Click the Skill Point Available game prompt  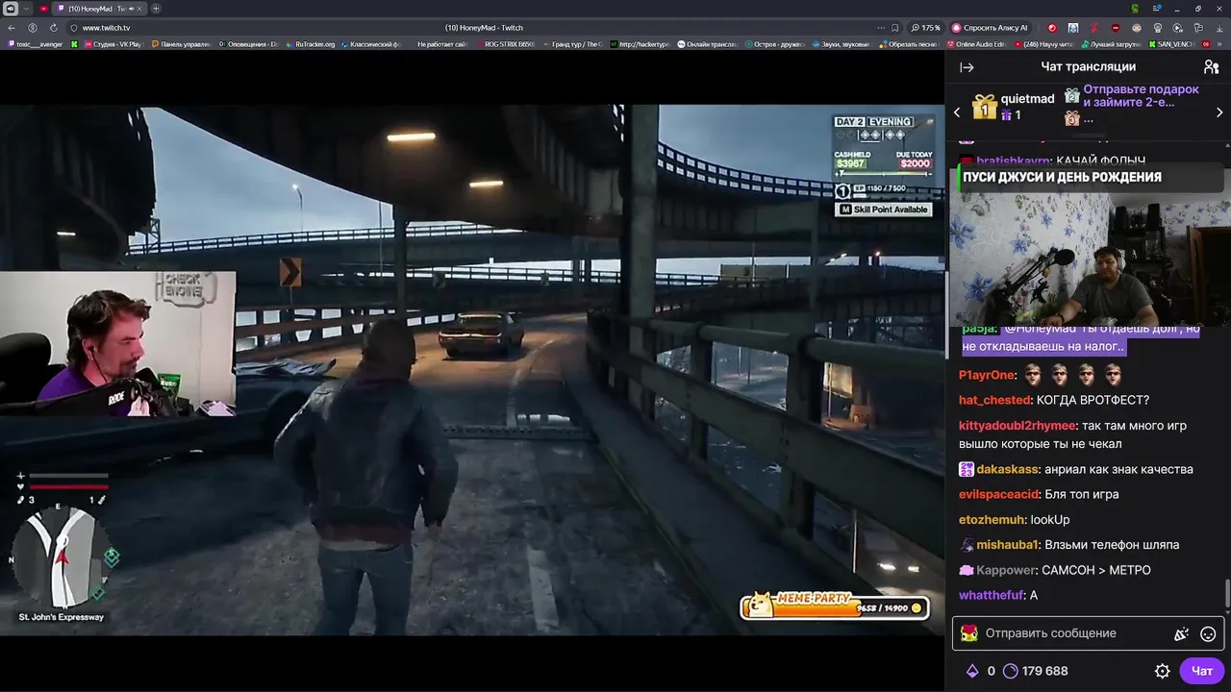coord(884,210)
